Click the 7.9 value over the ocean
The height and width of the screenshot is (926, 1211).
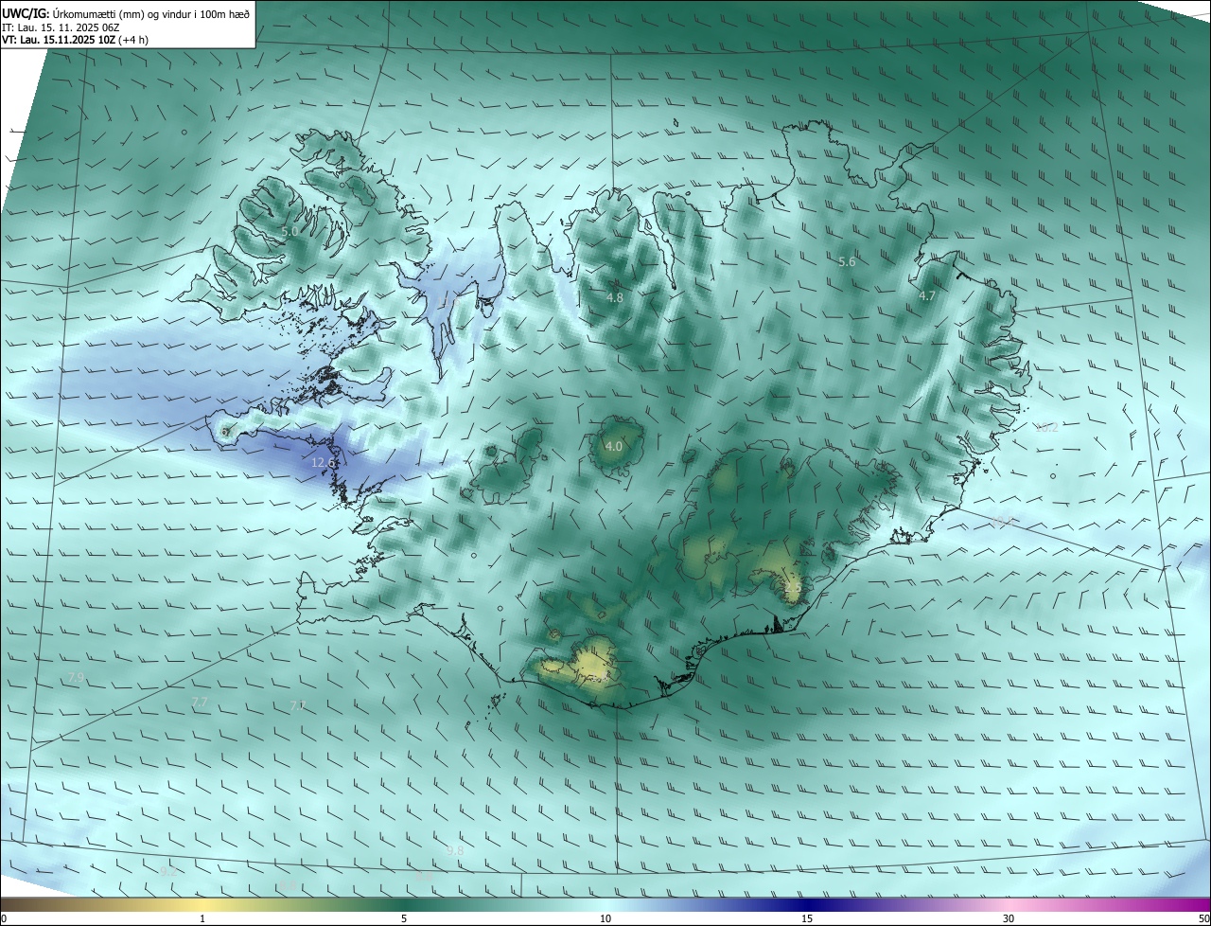point(77,678)
